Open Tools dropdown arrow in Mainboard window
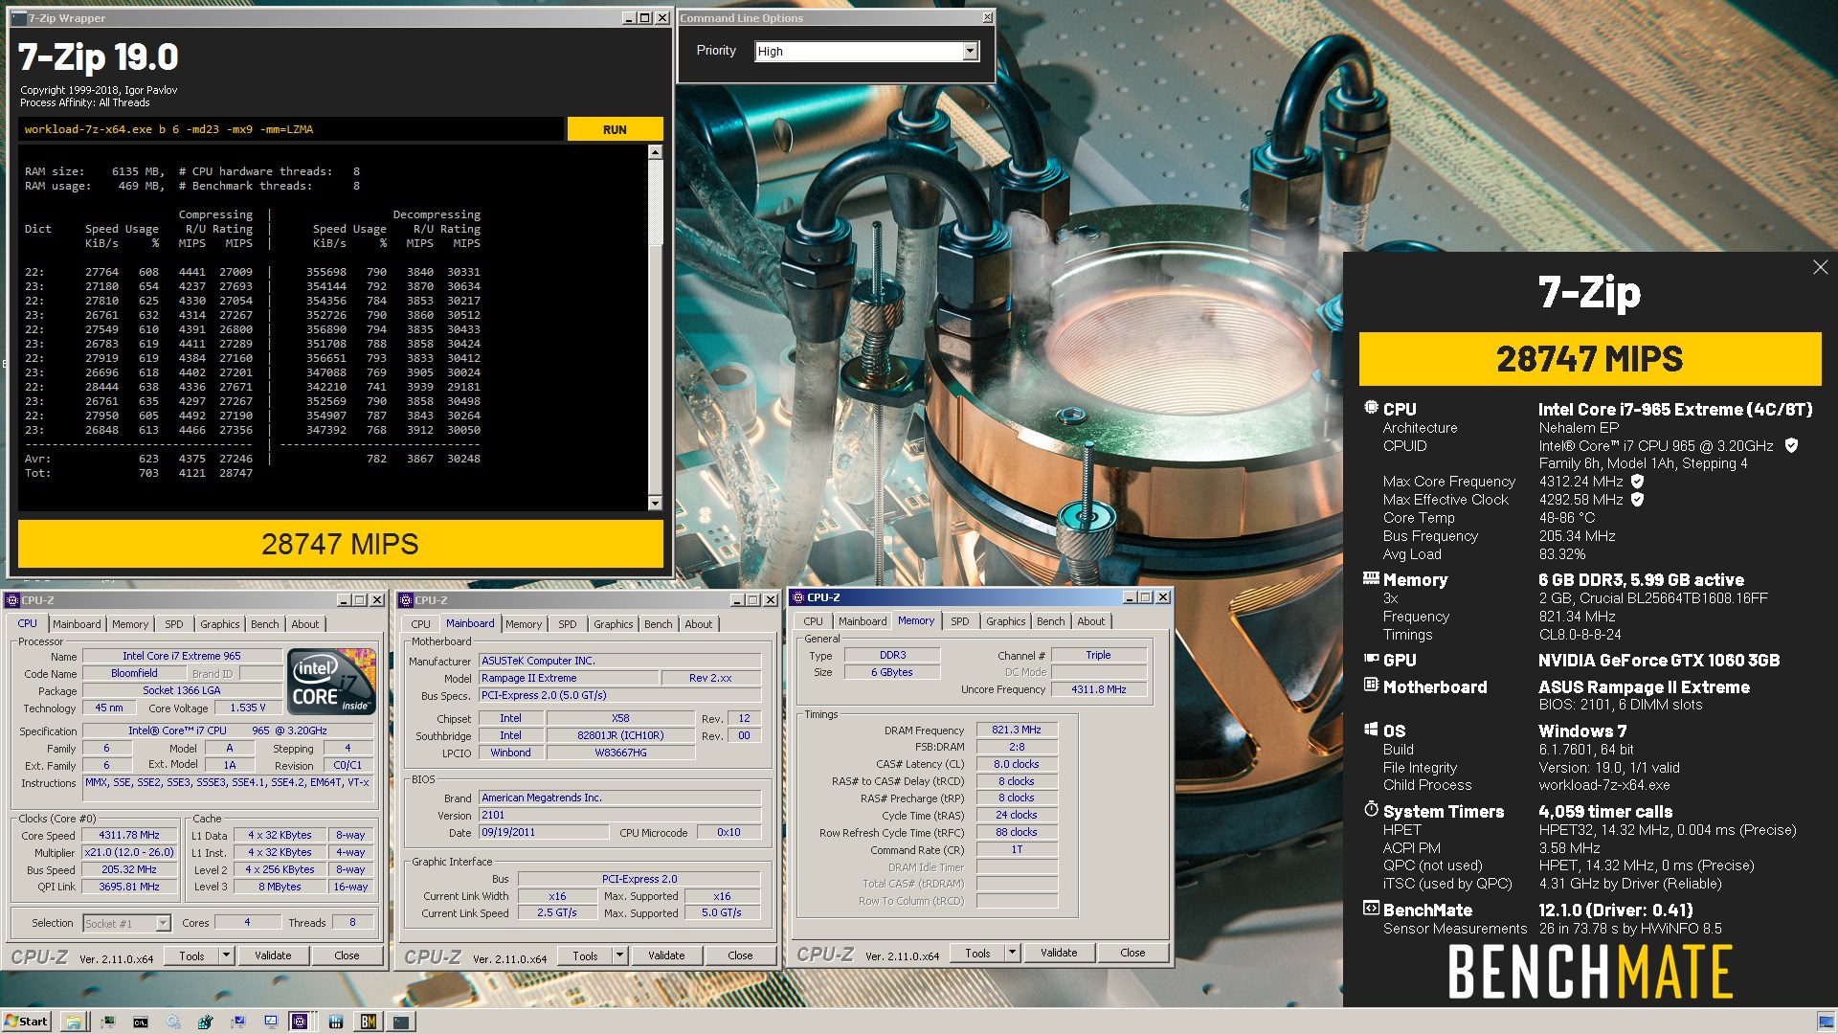The height and width of the screenshot is (1034, 1838). 619,955
